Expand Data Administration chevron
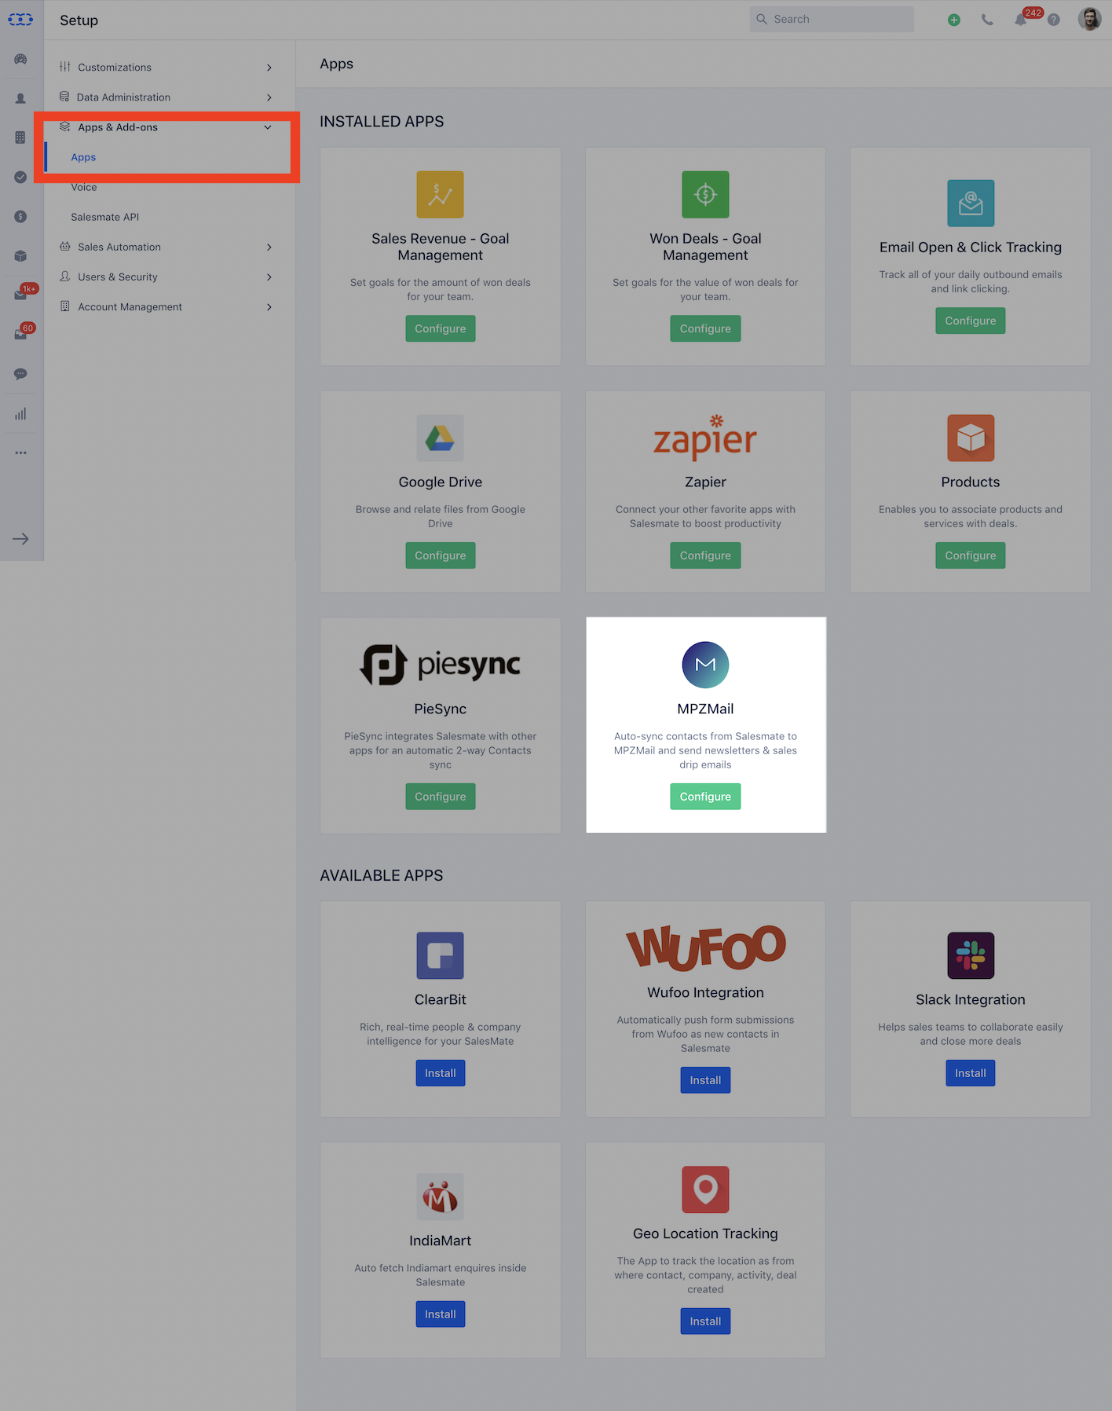The image size is (1112, 1411). [x=269, y=97]
